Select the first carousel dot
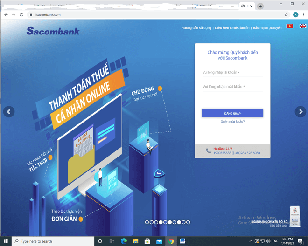Viewport: 308px width, 246px height. tap(147, 222)
